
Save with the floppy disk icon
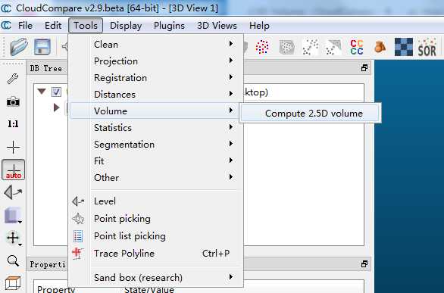coord(42,47)
